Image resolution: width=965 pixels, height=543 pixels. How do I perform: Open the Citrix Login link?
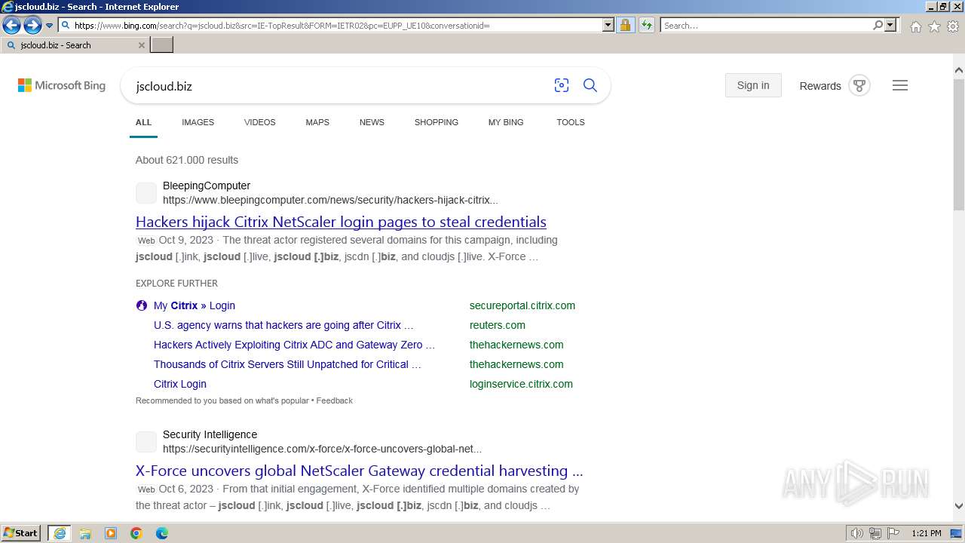(x=180, y=384)
